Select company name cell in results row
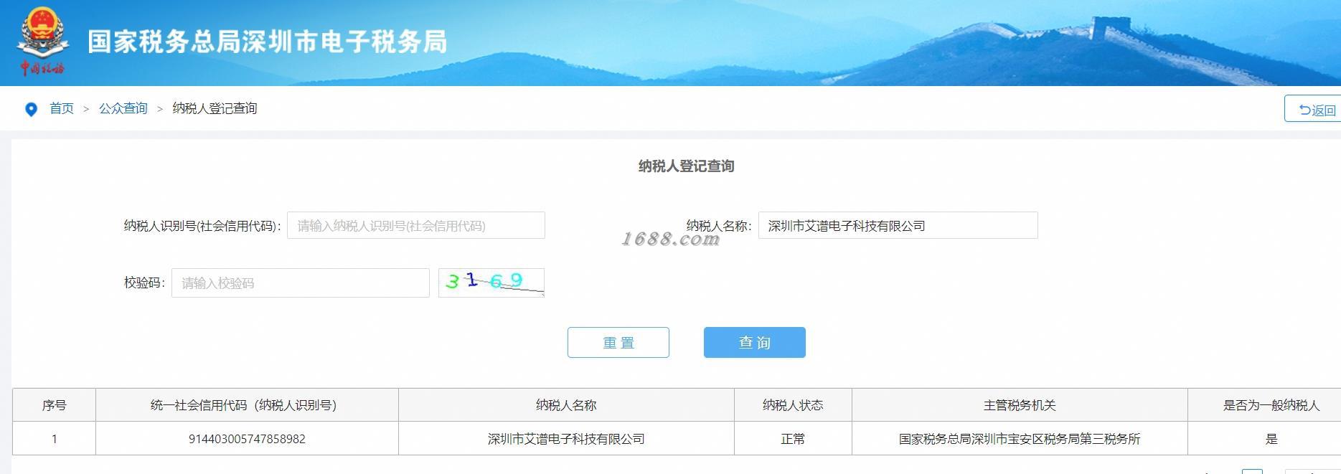This screenshot has height=474, width=1341. [566, 438]
